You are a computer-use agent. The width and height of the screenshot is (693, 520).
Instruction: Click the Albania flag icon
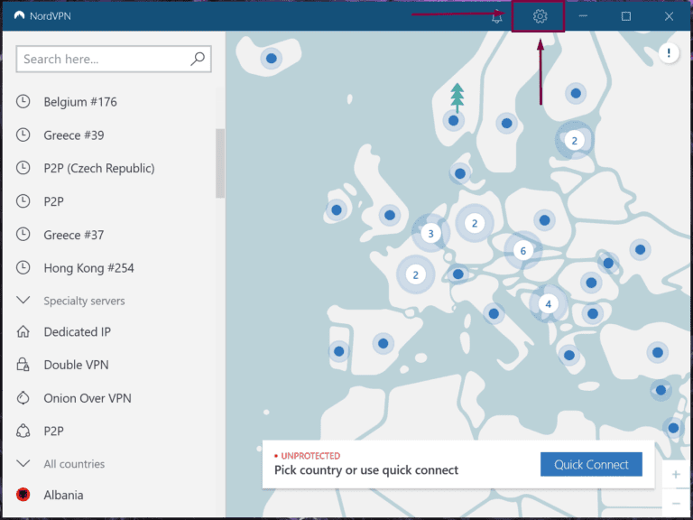[23, 495]
